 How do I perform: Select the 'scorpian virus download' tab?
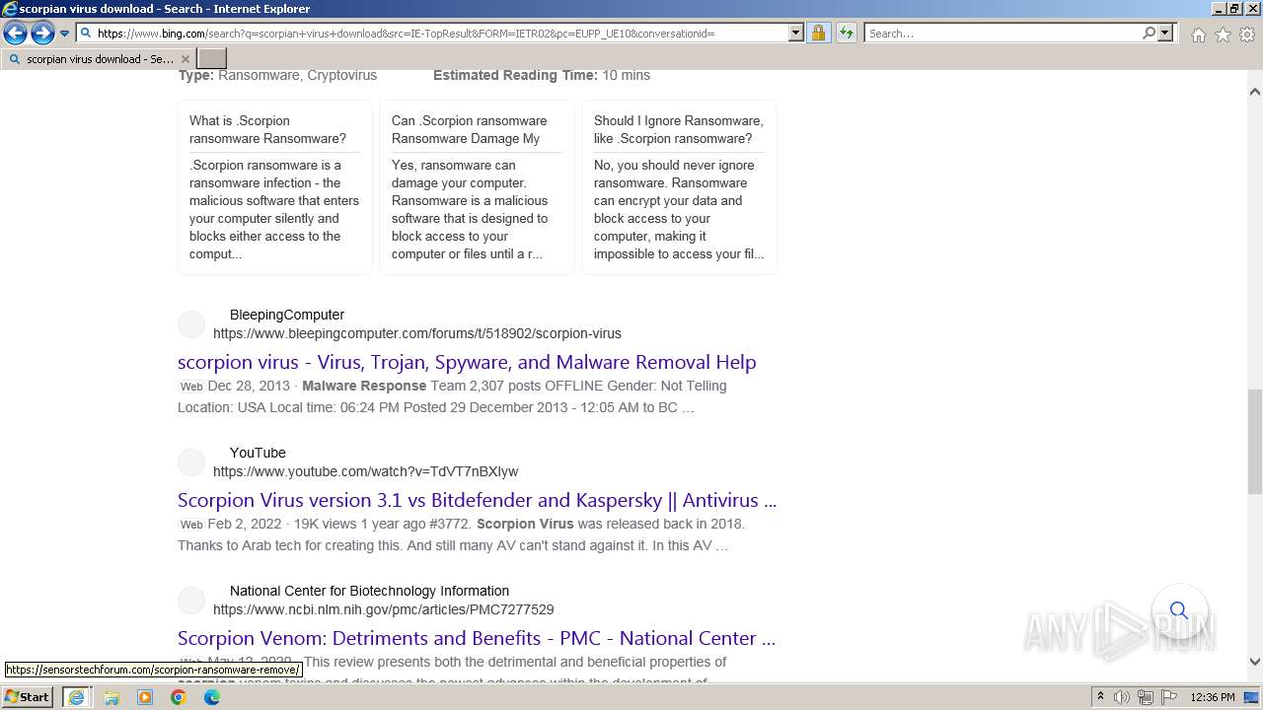pyautogui.click(x=99, y=59)
